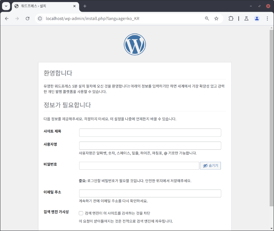Click the 비밀번호 label
The height and width of the screenshot is (231, 274).
click(50, 165)
